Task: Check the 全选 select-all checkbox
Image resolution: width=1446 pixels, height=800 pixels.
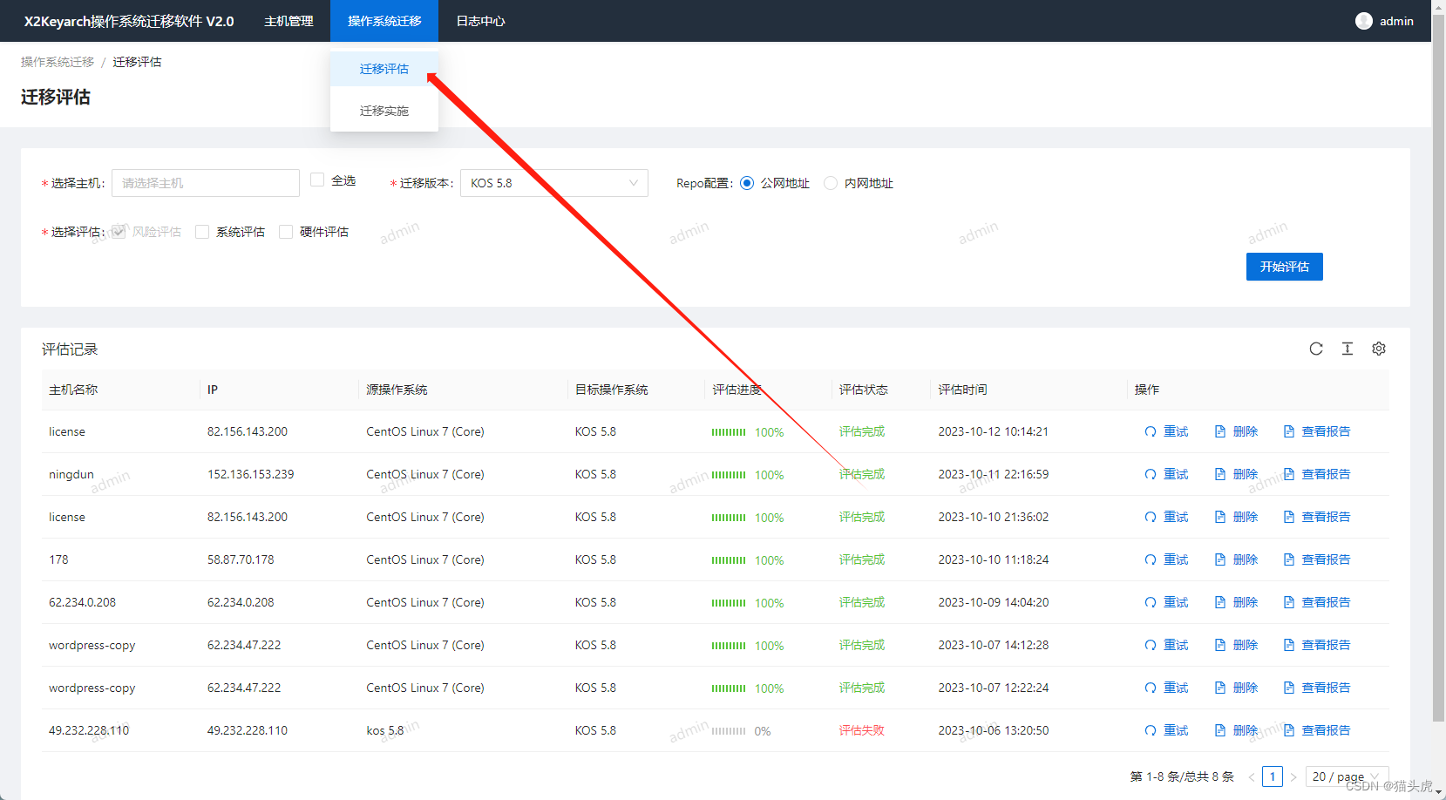Action: [317, 180]
